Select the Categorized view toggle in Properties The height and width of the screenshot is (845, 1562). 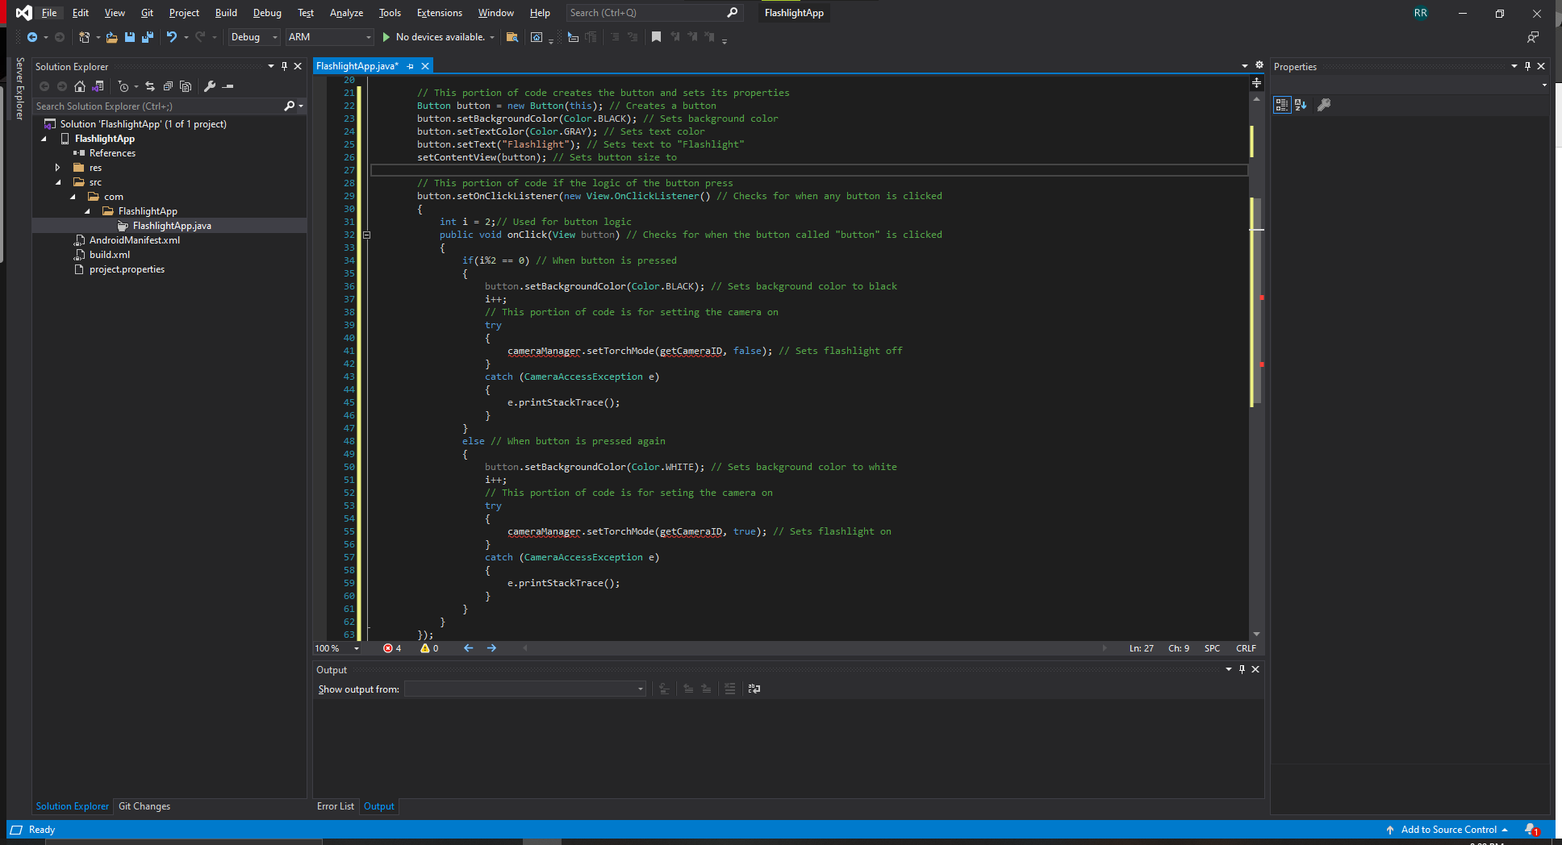[x=1281, y=105]
